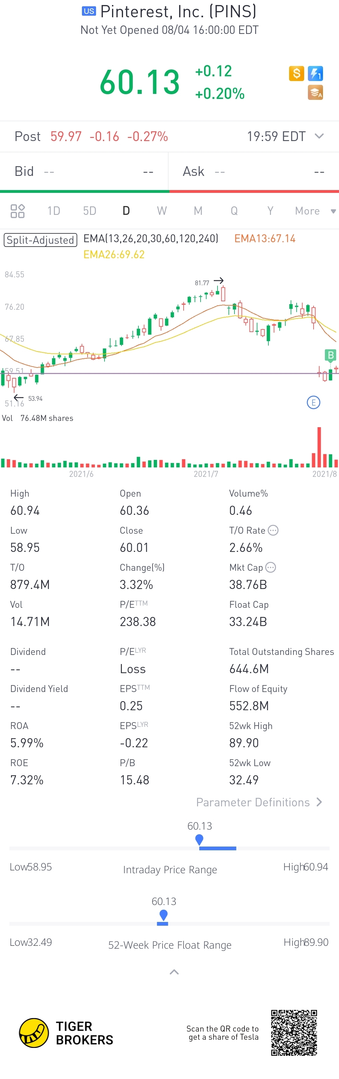This screenshot has width=339, height=1079.
Task: Tap the Tiger Brokers logo
Action: coord(66,1033)
